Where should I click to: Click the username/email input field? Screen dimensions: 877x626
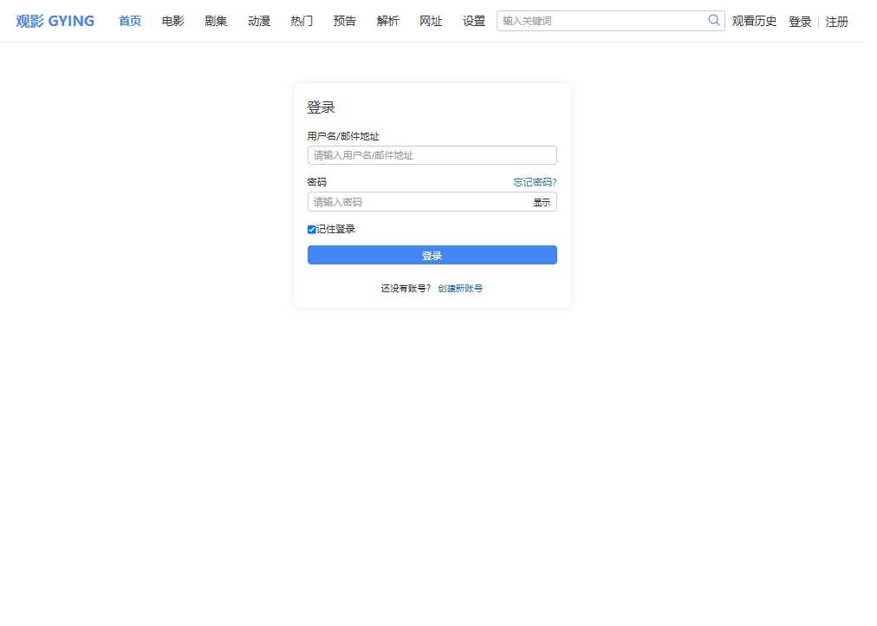click(432, 155)
